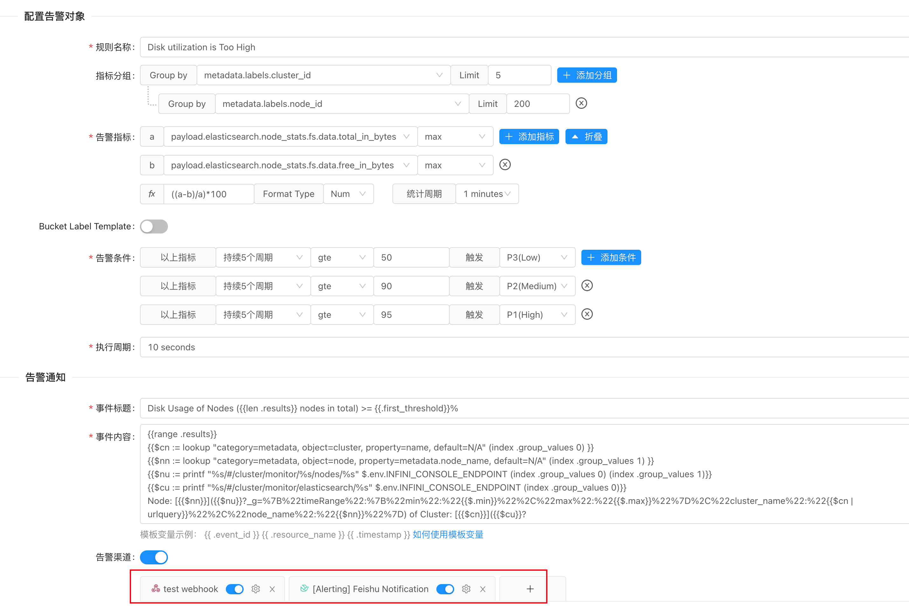Image resolution: width=909 pixels, height=607 pixels.
Task: Delete the P1(High) condition row
Action: point(587,314)
